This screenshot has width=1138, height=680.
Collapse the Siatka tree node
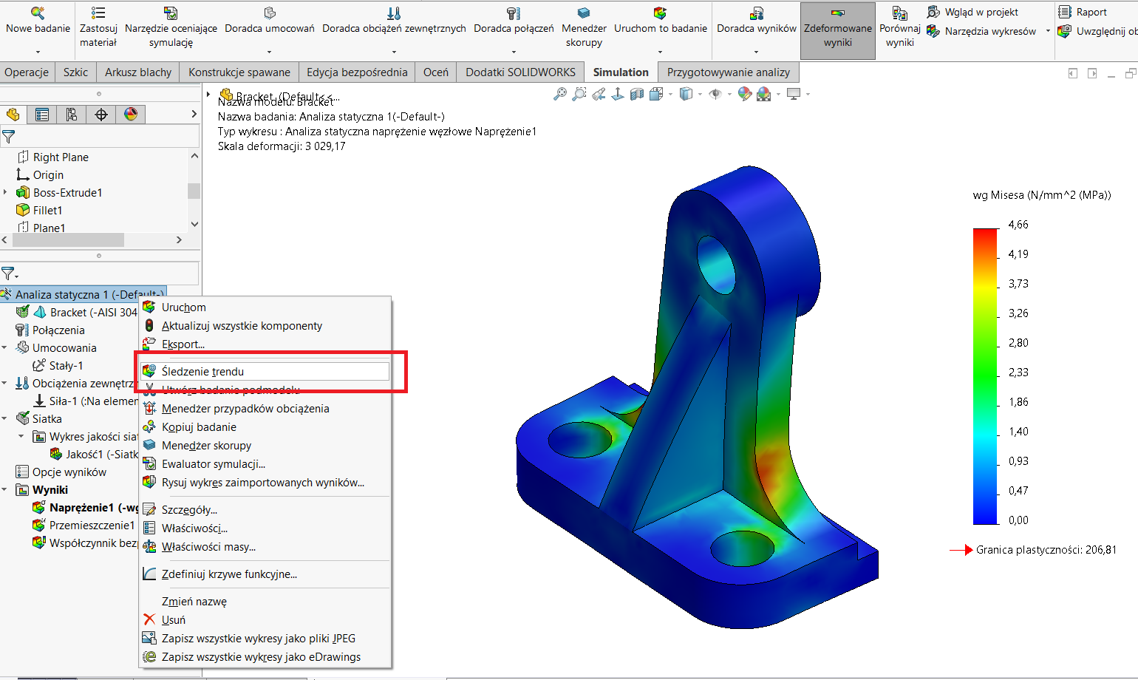[4, 418]
